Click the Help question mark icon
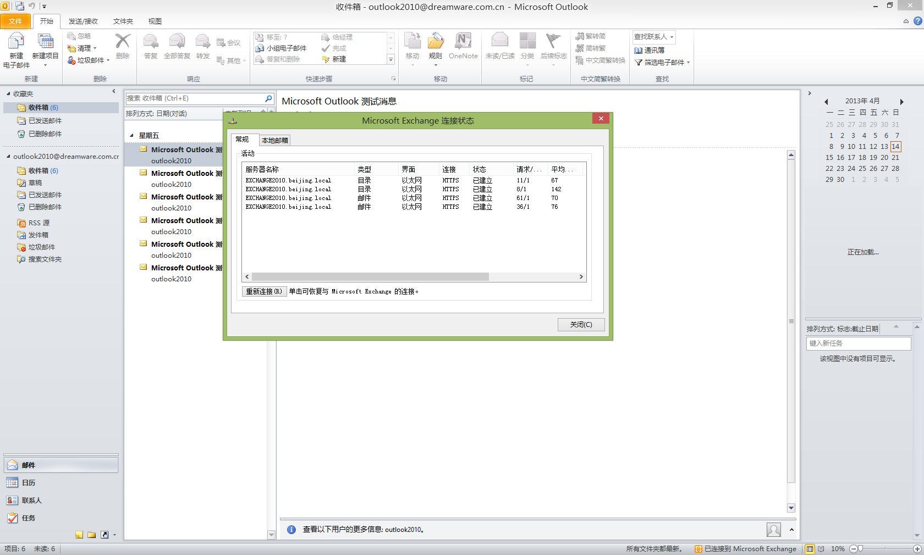Image resolution: width=924 pixels, height=555 pixels. click(917, 21)
